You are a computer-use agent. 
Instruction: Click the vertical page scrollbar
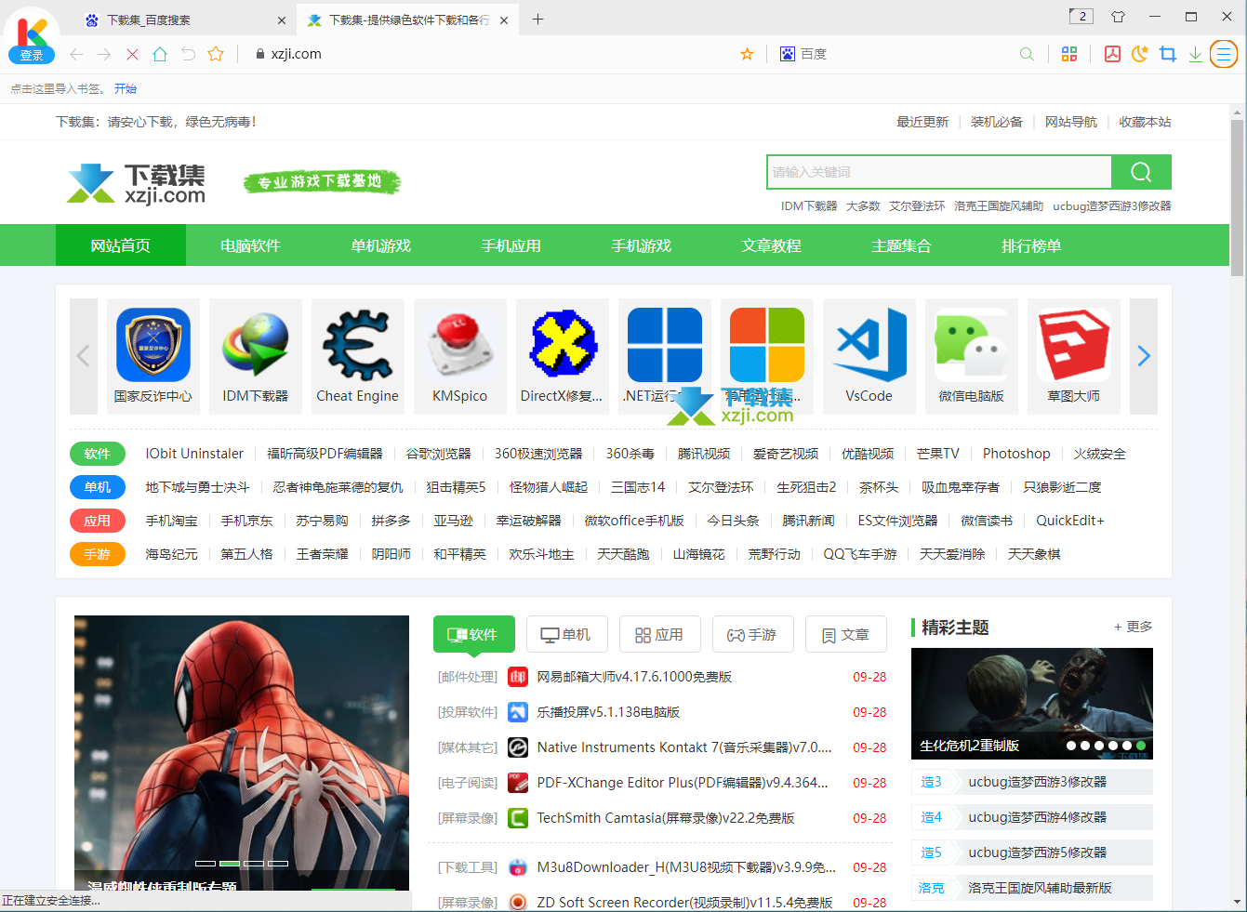coord(1237,199)
